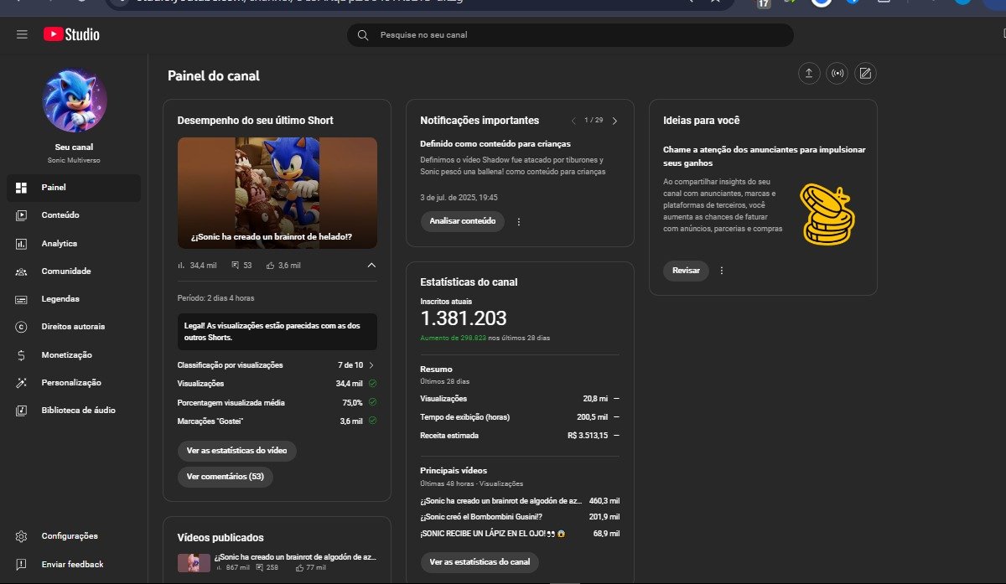Click the Revisar button
1006x584 pixels.
pos(686,271)
